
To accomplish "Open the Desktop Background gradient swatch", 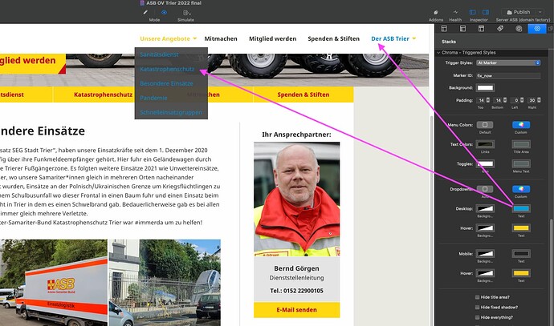I will pyautogui.click(x=485, y=208).
